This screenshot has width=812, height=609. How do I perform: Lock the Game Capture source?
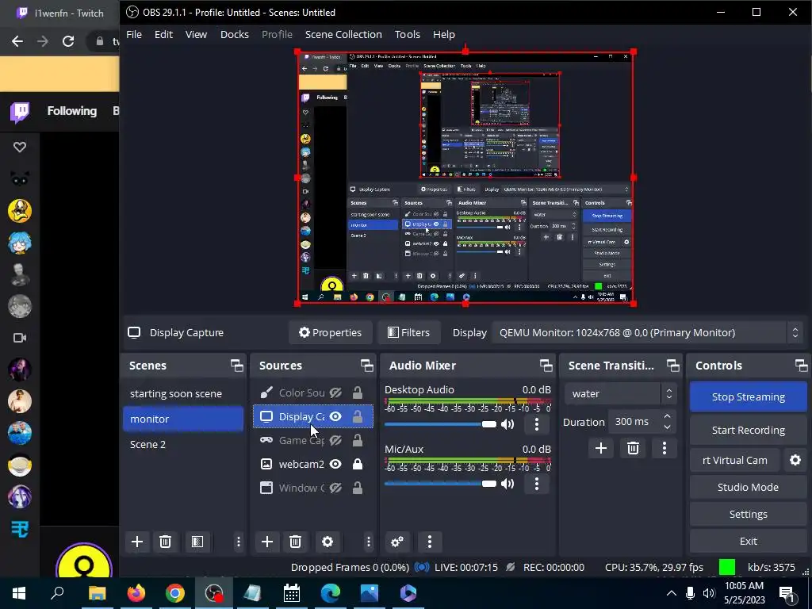pyautogui.click(x=358, y=441)
